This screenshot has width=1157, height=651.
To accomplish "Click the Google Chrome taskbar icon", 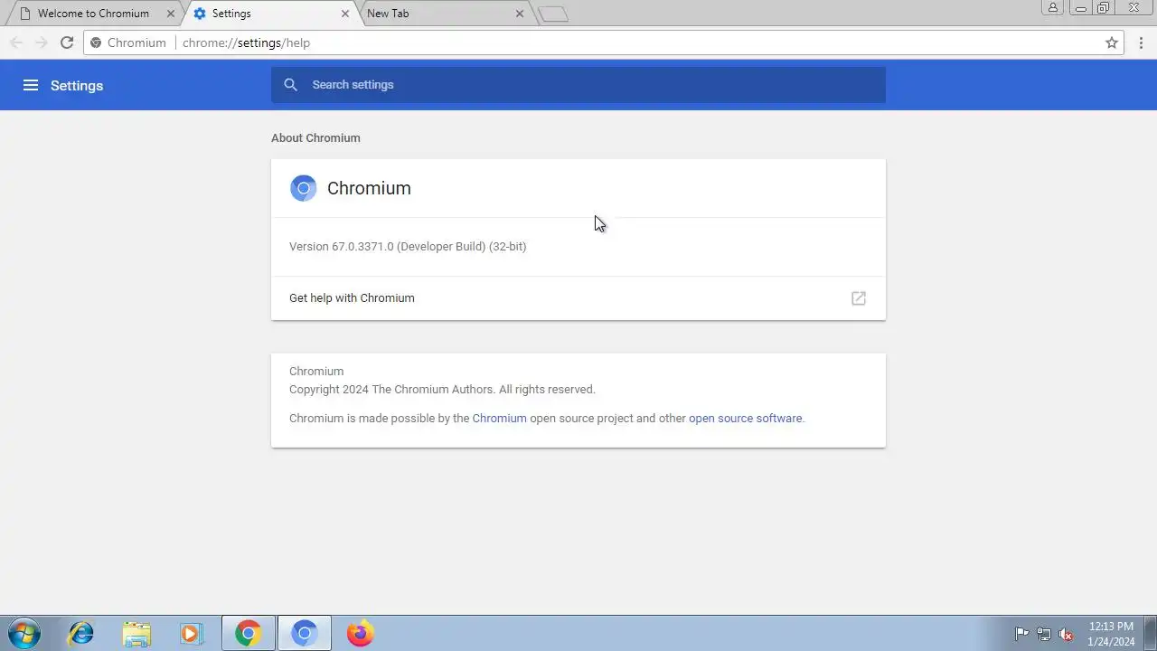I will [x=249, y=633].
